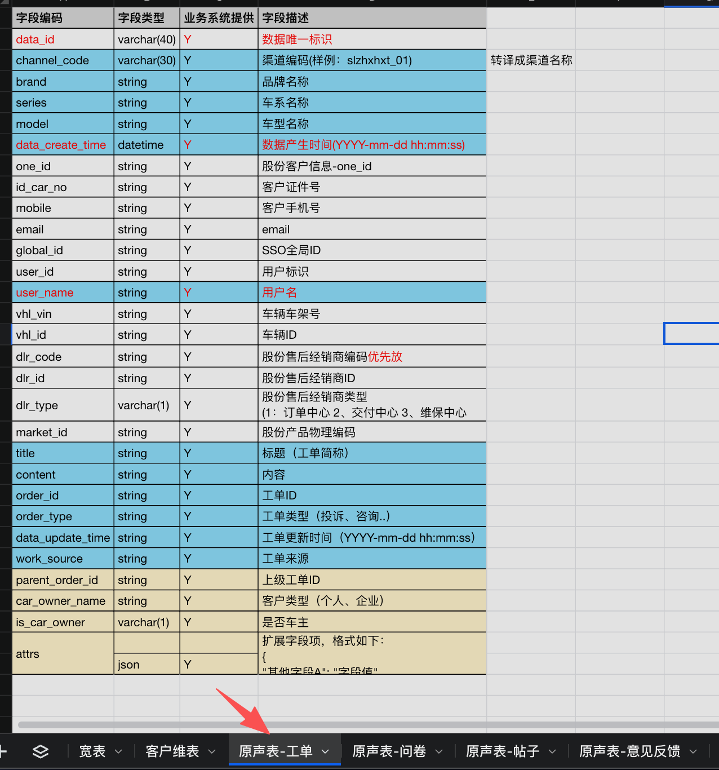Viewport: 719px width, 770px height.
Task: Select the data_id cell
Action: (63, 39)
